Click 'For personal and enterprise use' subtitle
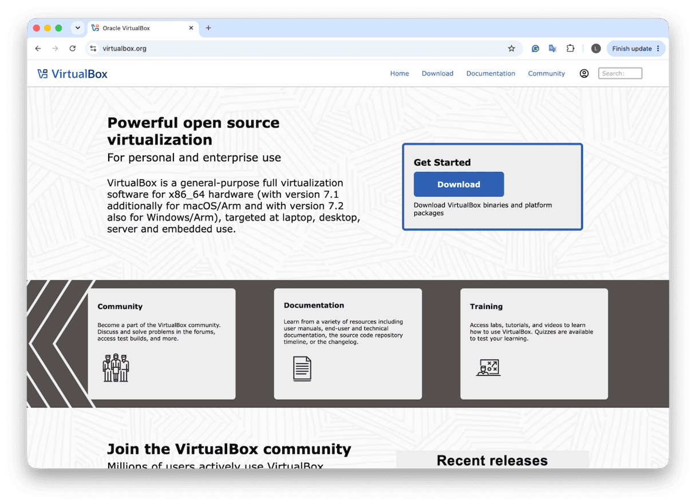Viewport: 696px width, 504px height. click(194, 157)
